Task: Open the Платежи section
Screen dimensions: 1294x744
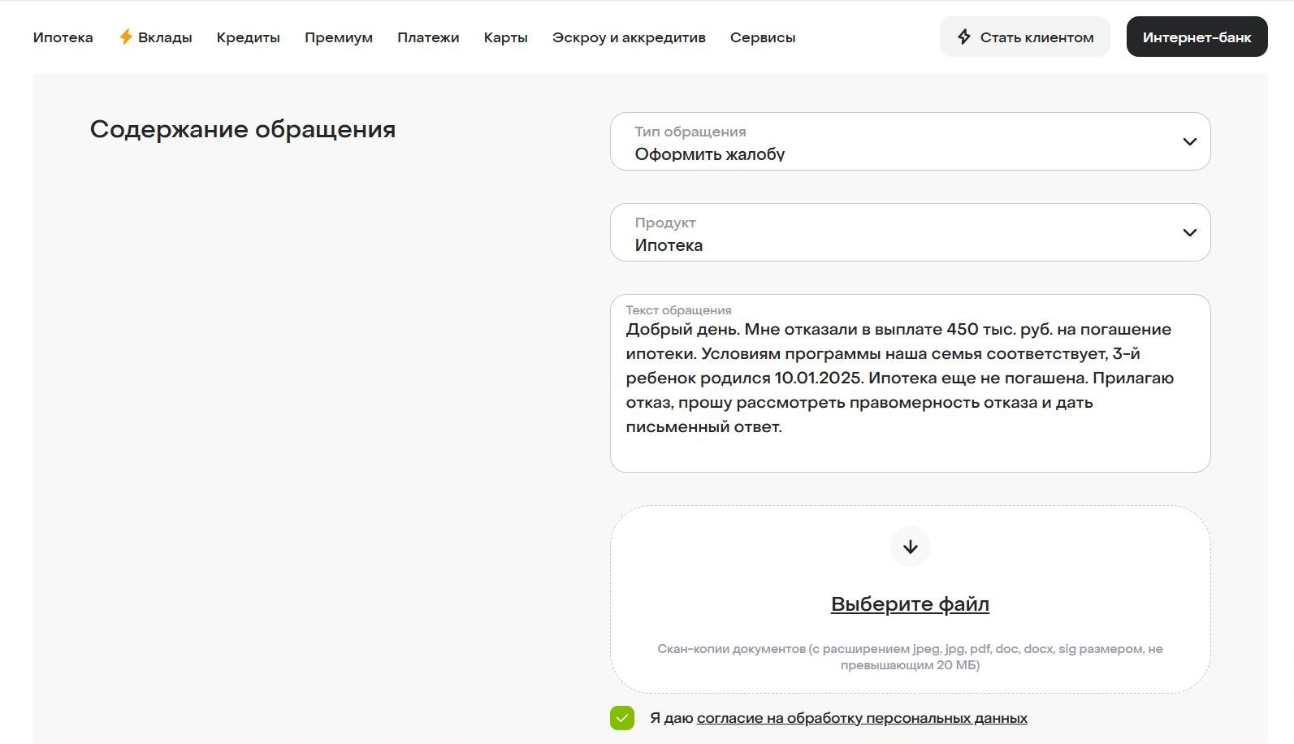Action: (x=428, y=37)
